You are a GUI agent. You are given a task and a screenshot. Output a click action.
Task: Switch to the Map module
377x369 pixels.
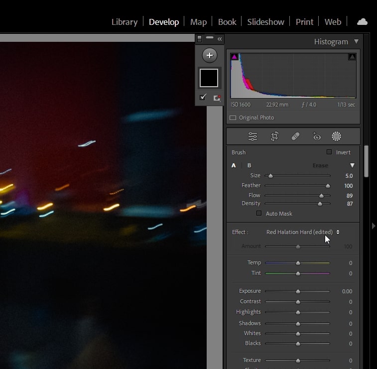pyautogui.click(x=198, y=22)
